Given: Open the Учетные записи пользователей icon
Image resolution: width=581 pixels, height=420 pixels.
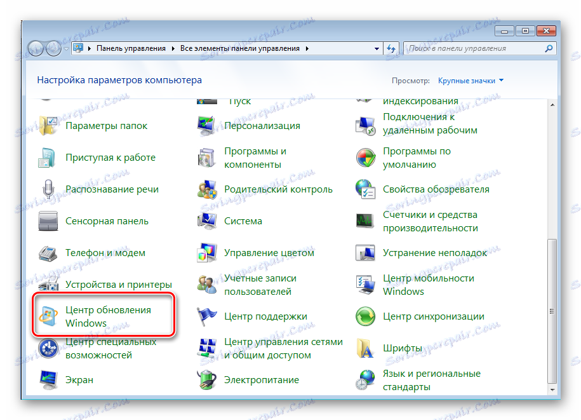Looking at the screenshot, I should [207, 285].
